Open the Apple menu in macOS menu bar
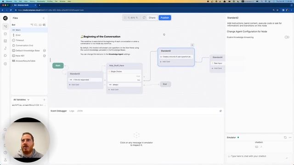The height and width of the screenshot is (165, 294). point(3,1)
